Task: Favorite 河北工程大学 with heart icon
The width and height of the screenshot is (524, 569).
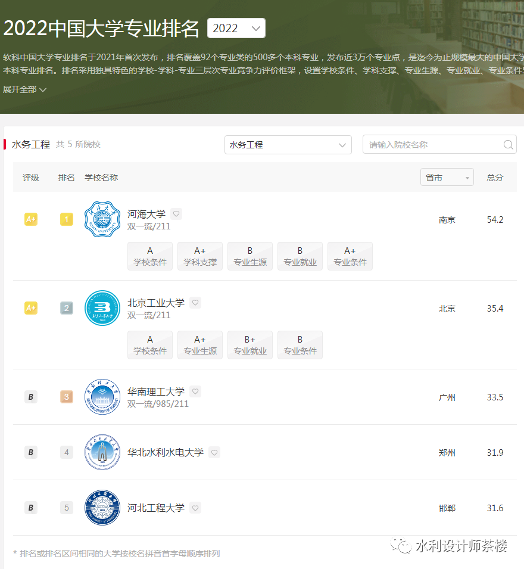Action: [x=195, y=508]
